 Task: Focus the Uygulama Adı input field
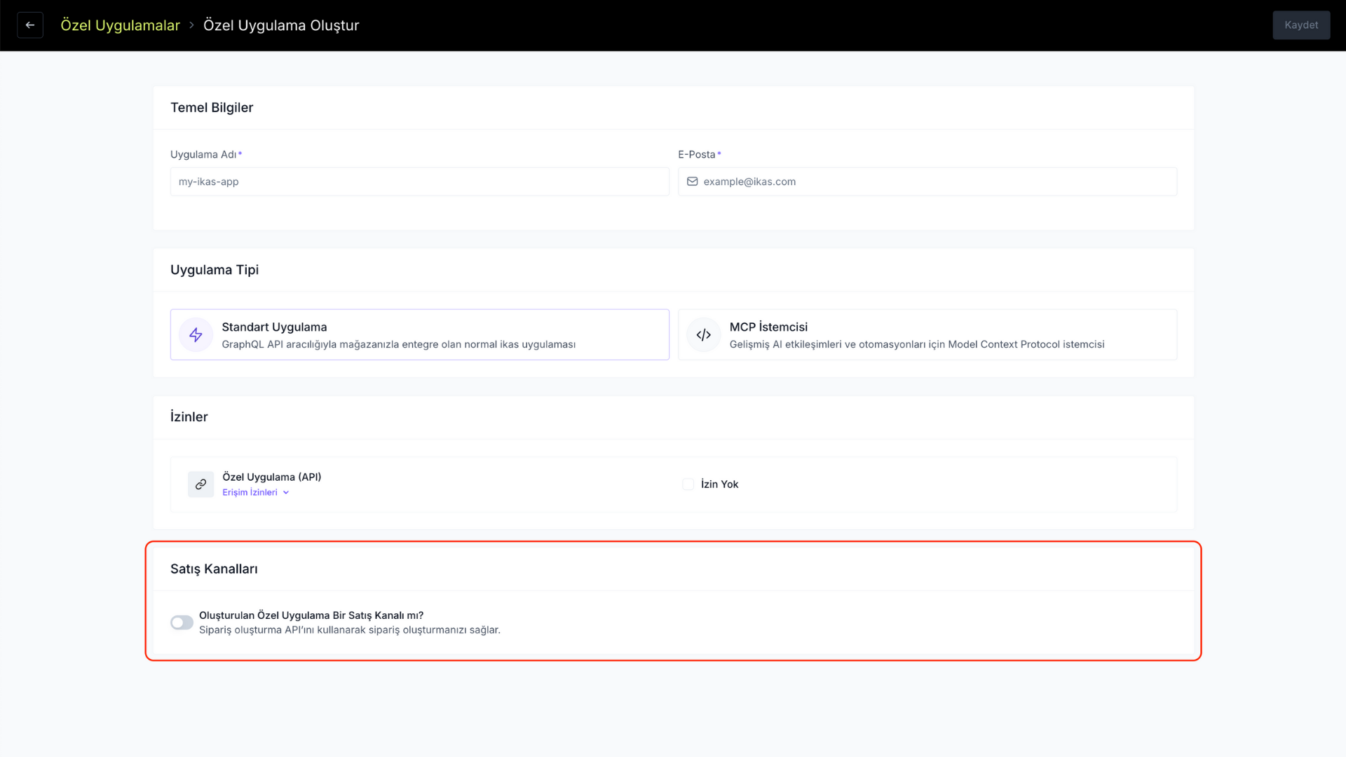click(x=419, y=182)
